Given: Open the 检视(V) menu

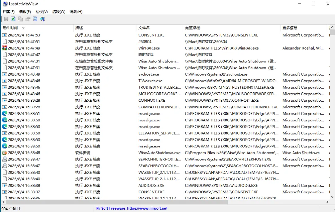Looking at the screenshot, I should pos(42,12).
